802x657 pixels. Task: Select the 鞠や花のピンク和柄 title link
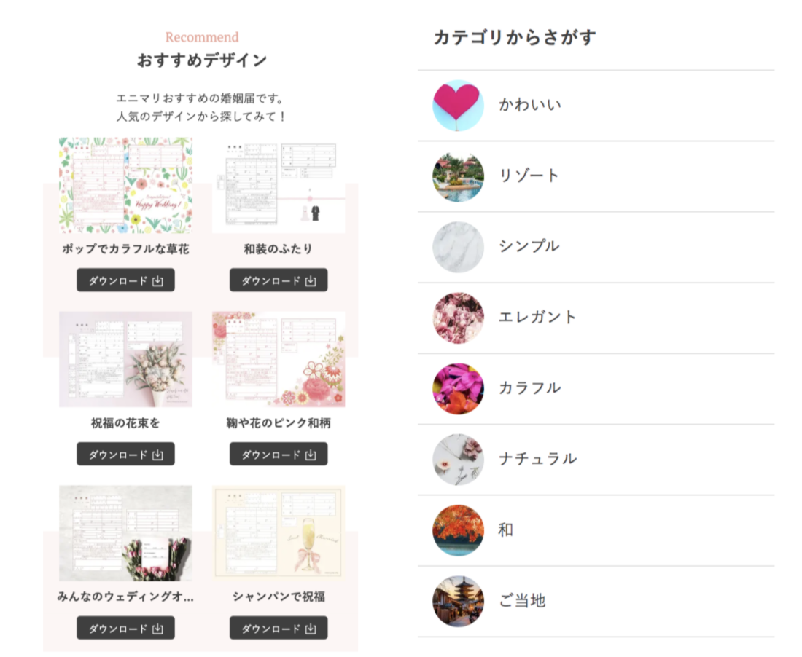(279, 423)
